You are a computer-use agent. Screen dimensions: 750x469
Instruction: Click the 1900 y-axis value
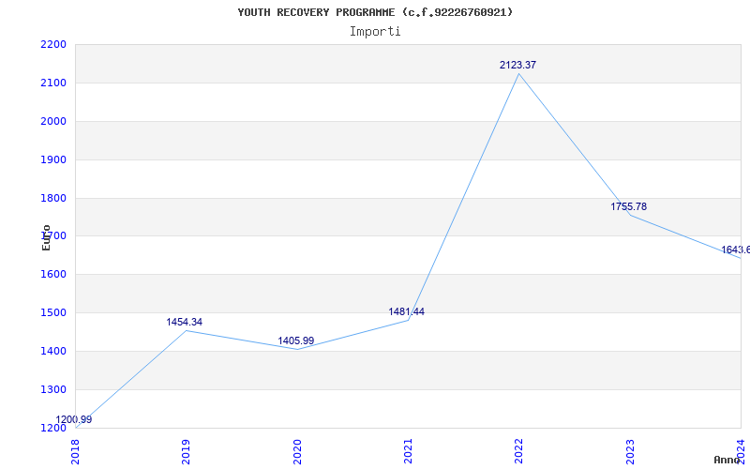(x=53, y=159)
